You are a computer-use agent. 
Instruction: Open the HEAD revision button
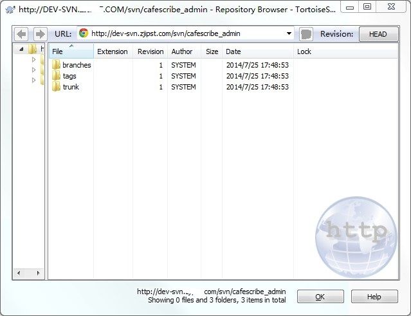378,34
